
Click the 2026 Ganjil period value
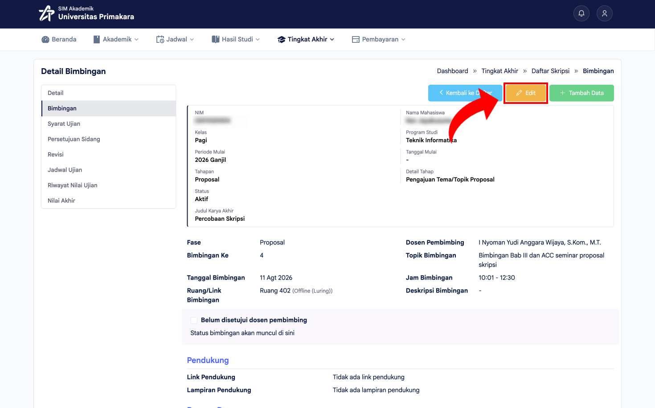click(210, 160)
